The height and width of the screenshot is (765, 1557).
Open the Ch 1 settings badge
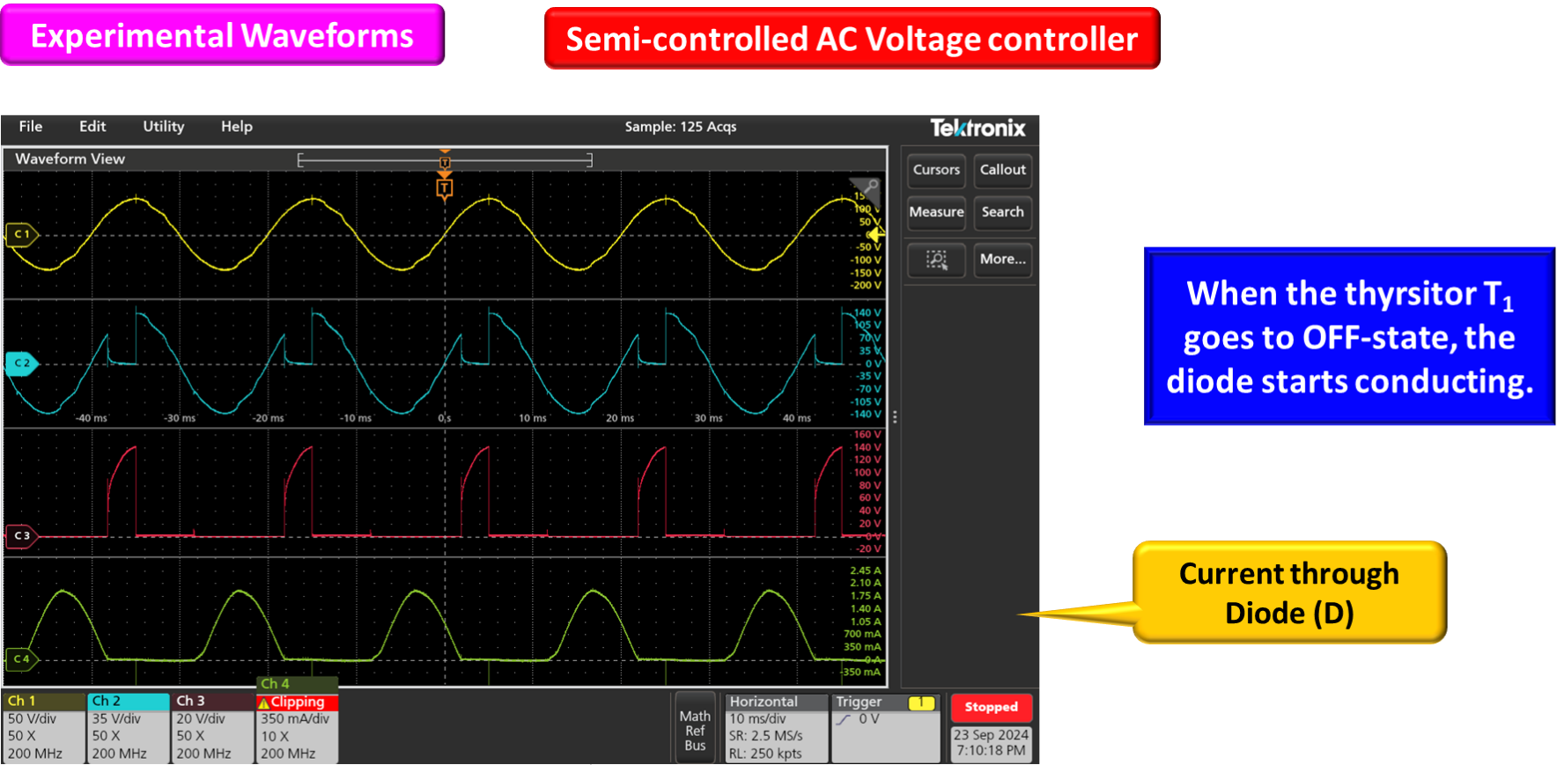[42, 728]
